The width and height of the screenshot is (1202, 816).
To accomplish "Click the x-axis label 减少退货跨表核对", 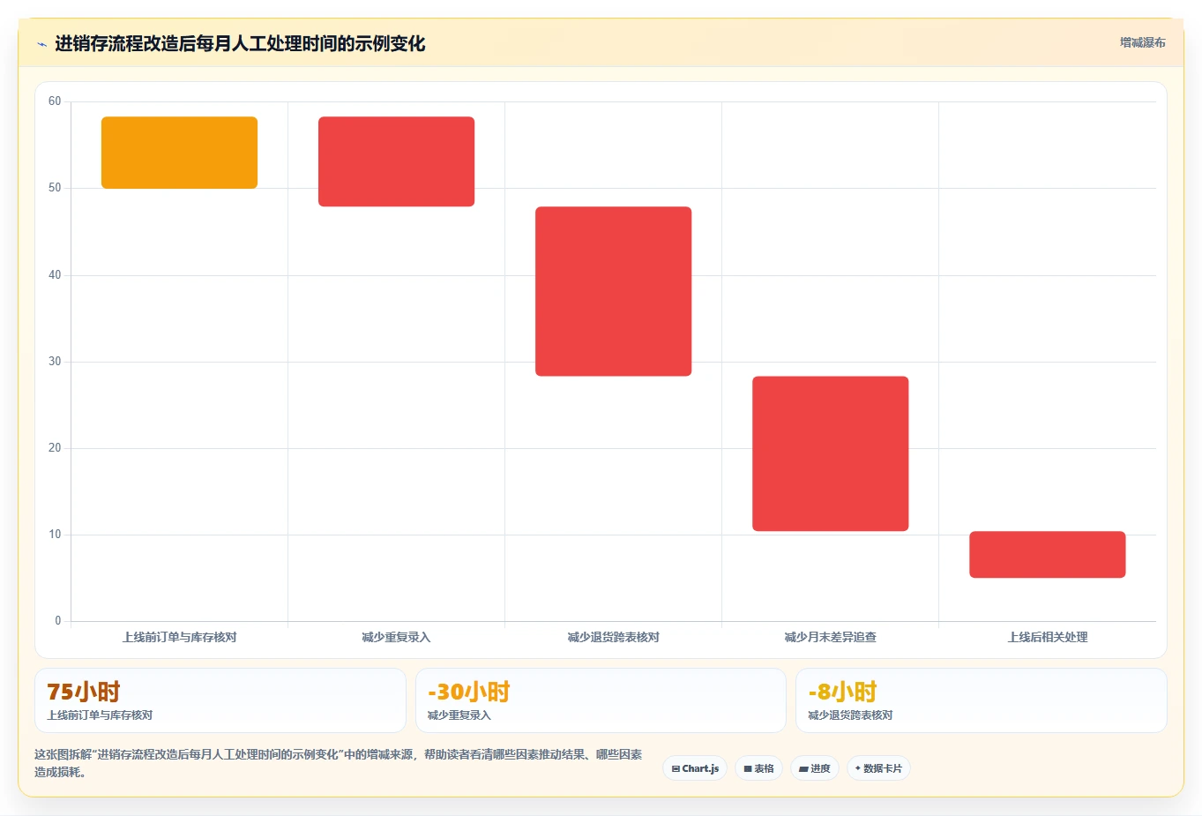I will pyautogui.click(x=613, y=637).
